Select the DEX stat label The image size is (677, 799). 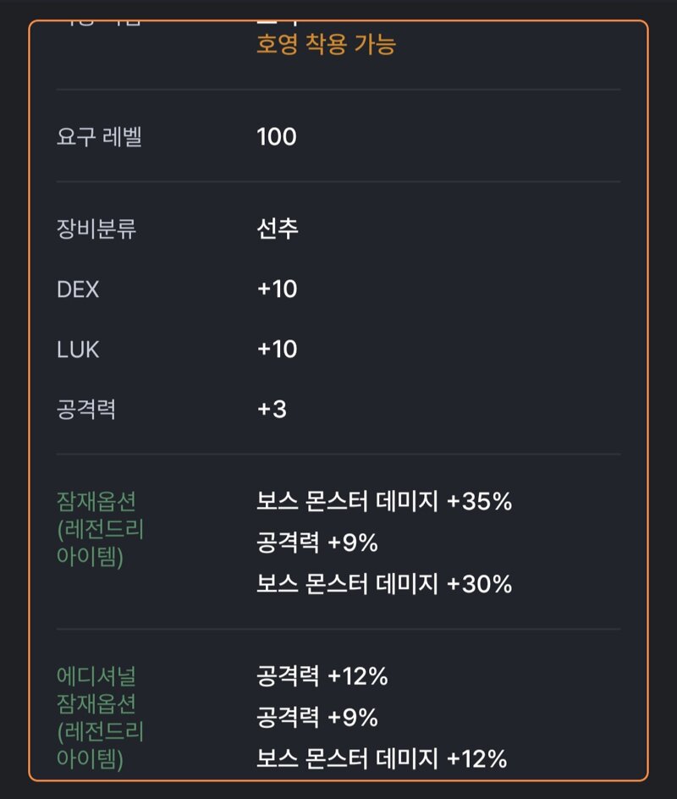pos(78,289)
